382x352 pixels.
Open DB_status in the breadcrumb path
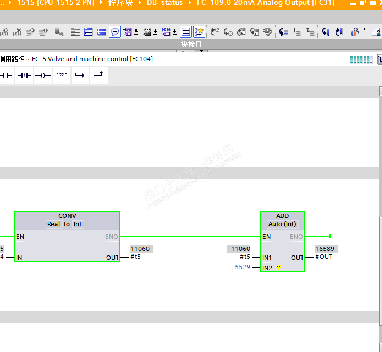coord(164,3)
